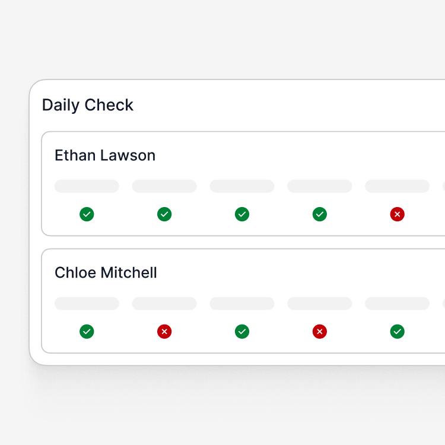Select Ethan Lawson's third gray placeholder pill
The width and height of the screenshot is (445, 445).
tap(242, 186)
